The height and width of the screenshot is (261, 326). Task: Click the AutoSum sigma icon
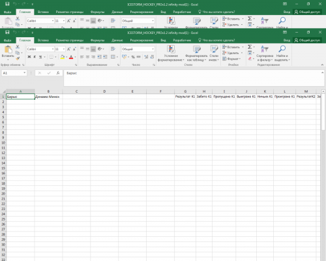[x=250, y=47]
